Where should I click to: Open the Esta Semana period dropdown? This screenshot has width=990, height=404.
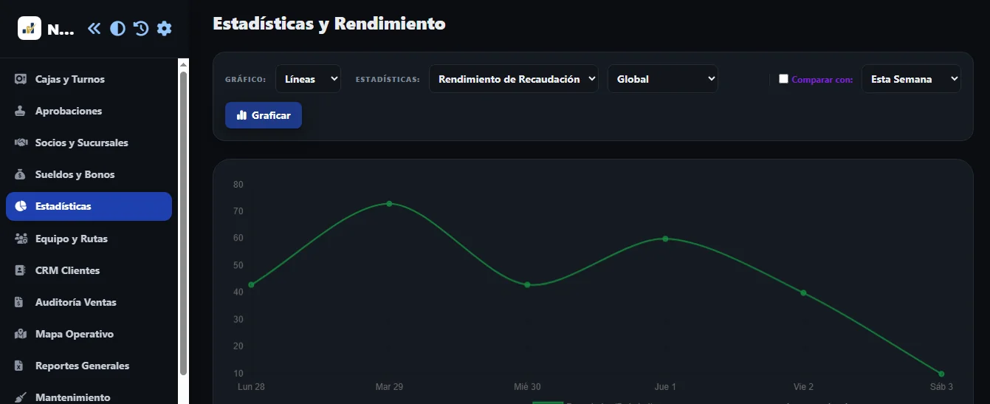click(911, 79)
